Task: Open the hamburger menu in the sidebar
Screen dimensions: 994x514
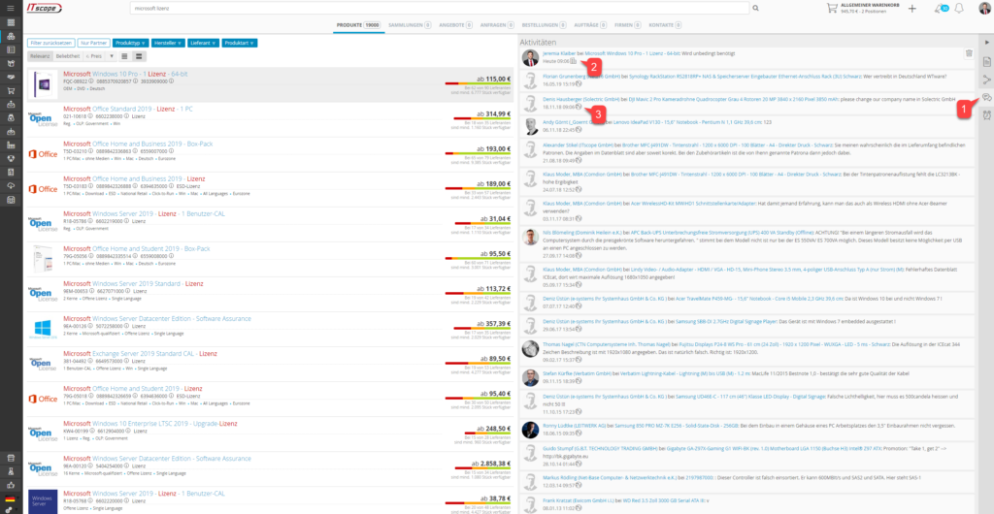Action: [x=11, y=8]
